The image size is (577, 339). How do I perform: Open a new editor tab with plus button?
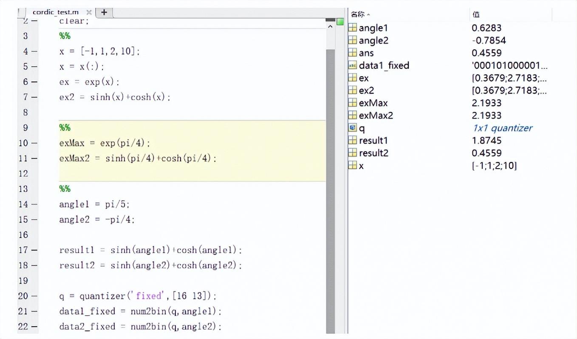tap(104, 12)
